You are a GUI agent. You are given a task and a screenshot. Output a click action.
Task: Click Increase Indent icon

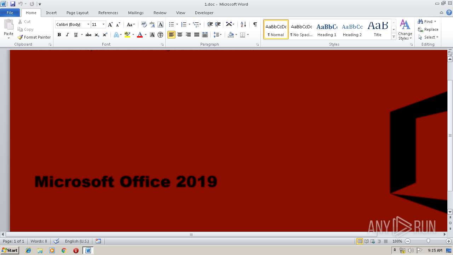[218, 24]
